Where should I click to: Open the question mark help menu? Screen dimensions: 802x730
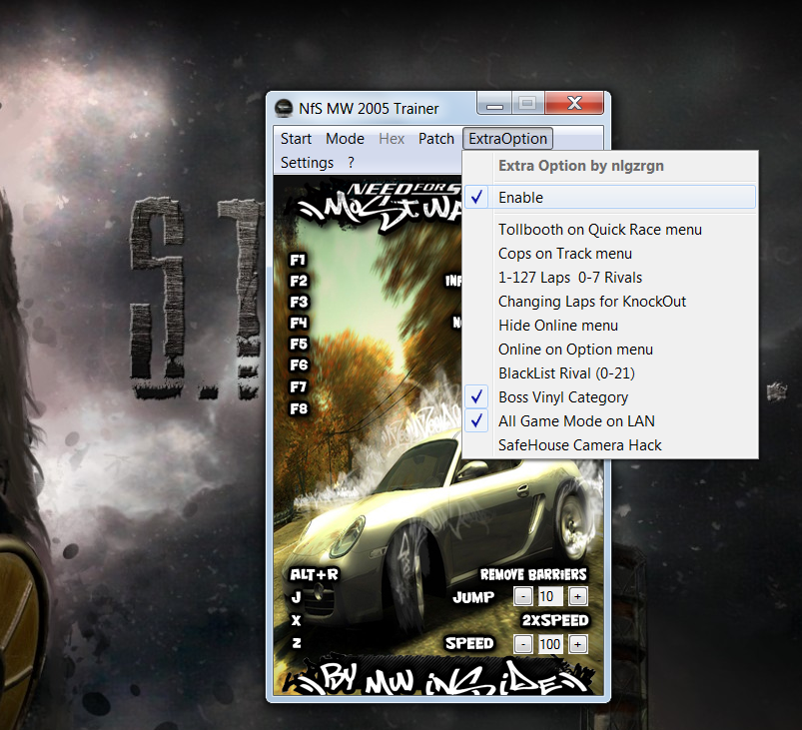[351, 163]
